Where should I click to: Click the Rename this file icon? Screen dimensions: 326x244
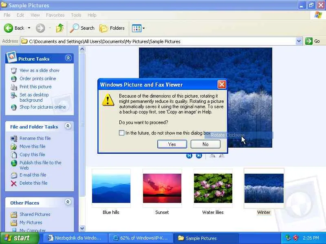click(x=14, y=138)
